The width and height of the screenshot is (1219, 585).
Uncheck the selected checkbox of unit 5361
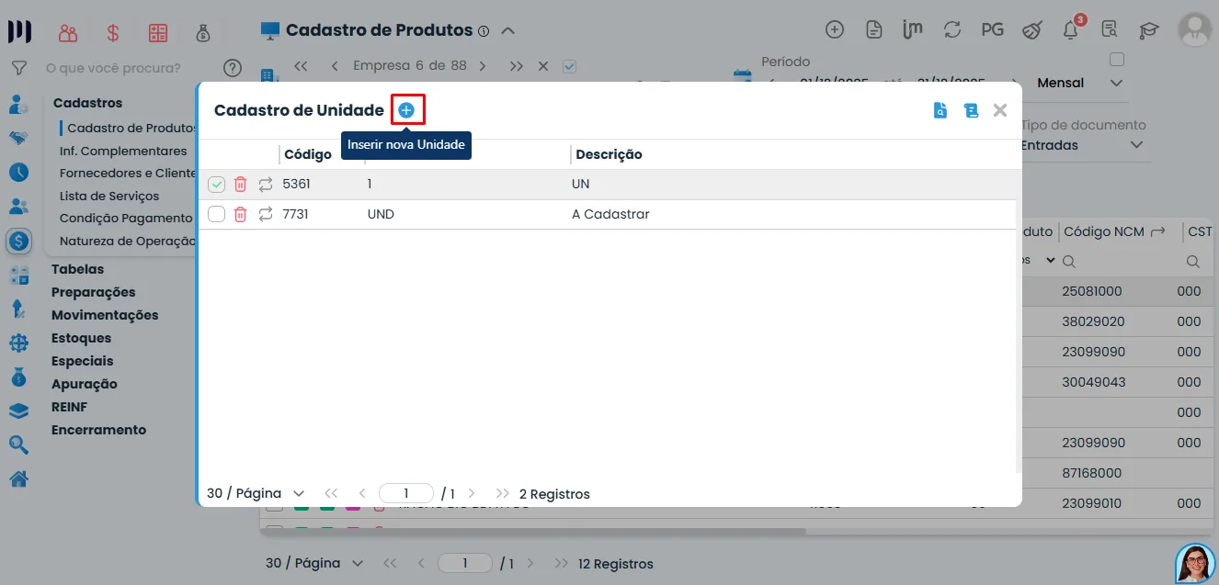pos(216,184)
